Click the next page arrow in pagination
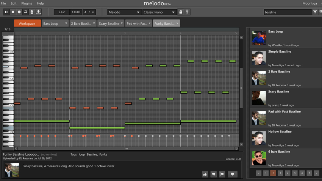The height and width of the screenshot is (181, 322). [316, 173]
